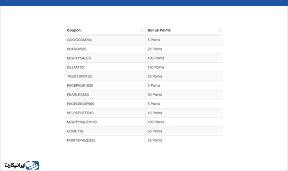Select the FACEPAGE1920 coupon code

(x=80, y=86)
